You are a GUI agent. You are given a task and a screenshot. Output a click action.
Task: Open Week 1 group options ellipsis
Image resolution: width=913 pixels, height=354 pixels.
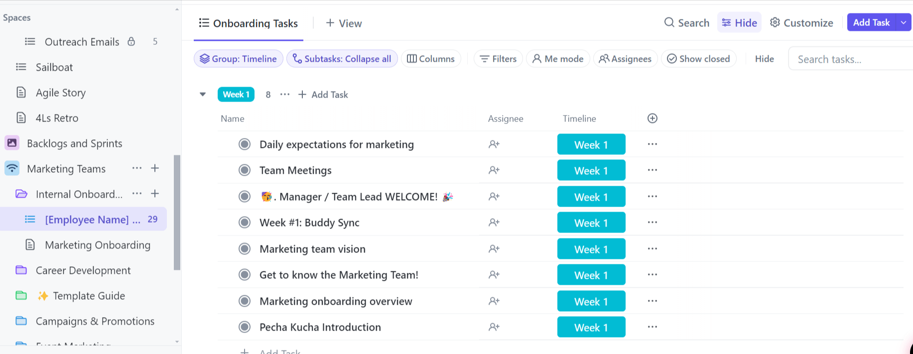tap(285, 95)
